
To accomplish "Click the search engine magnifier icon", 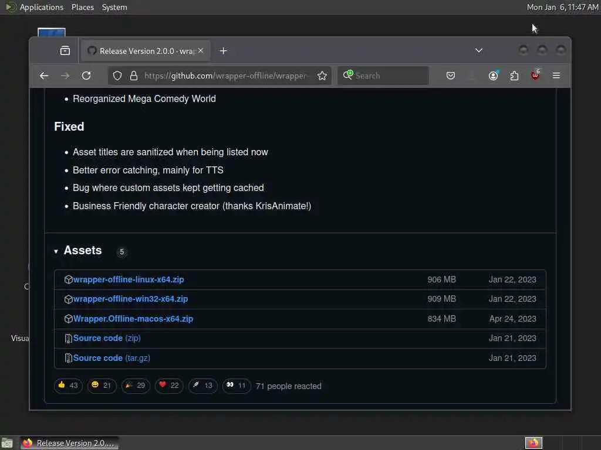I will point(347,74).
